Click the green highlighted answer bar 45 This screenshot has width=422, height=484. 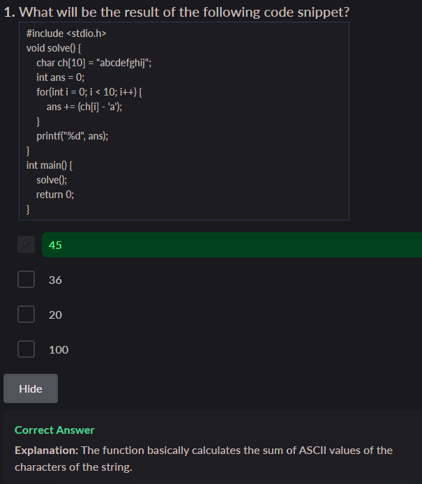click(x=230, y=245)
